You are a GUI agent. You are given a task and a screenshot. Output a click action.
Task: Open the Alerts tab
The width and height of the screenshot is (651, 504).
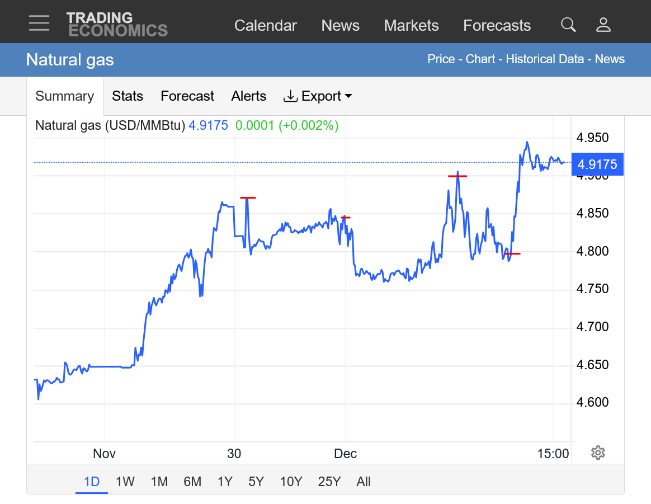[x=249, y=96]
